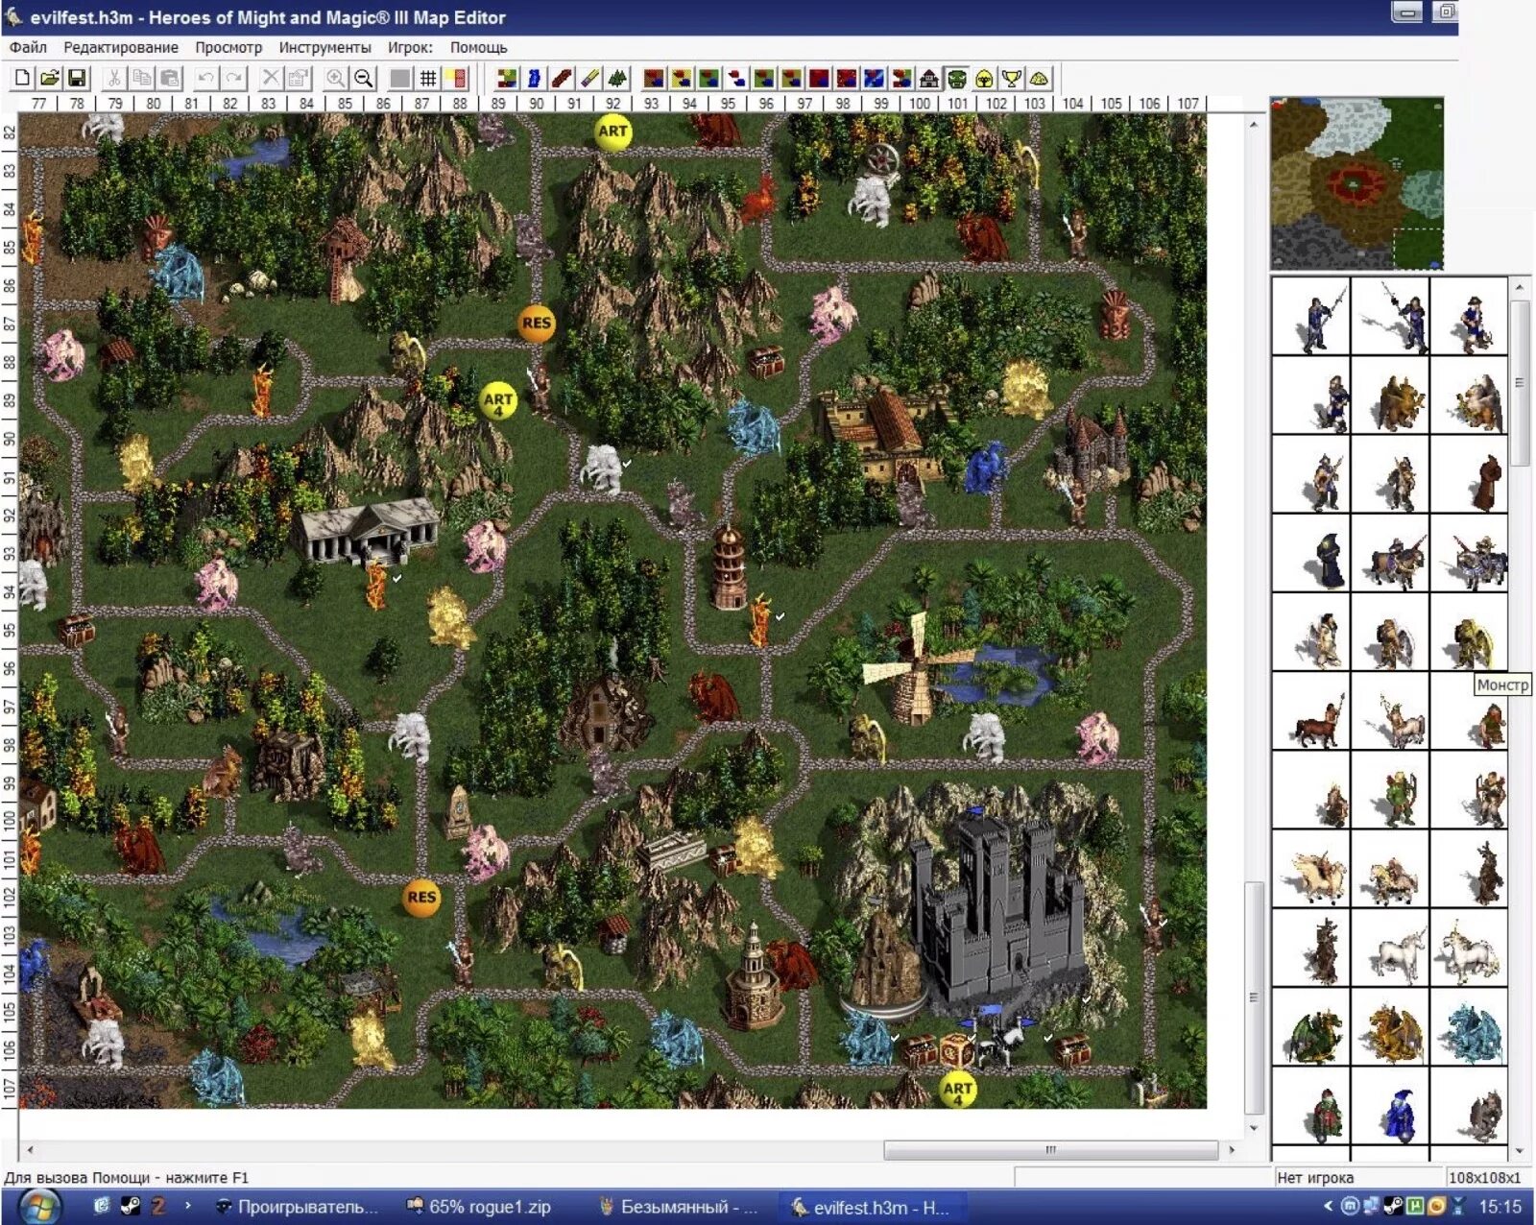Select the rivers tool

coord(534,79)
